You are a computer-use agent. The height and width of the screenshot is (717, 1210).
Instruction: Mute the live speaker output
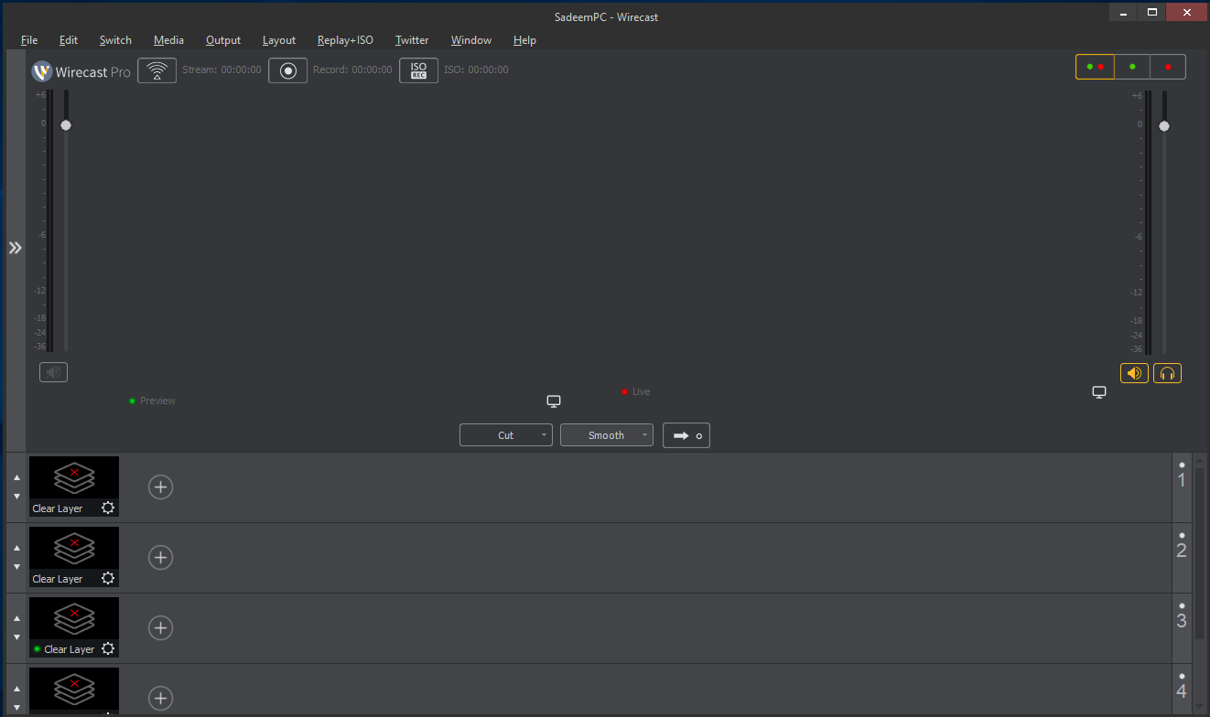(1135, 373)
